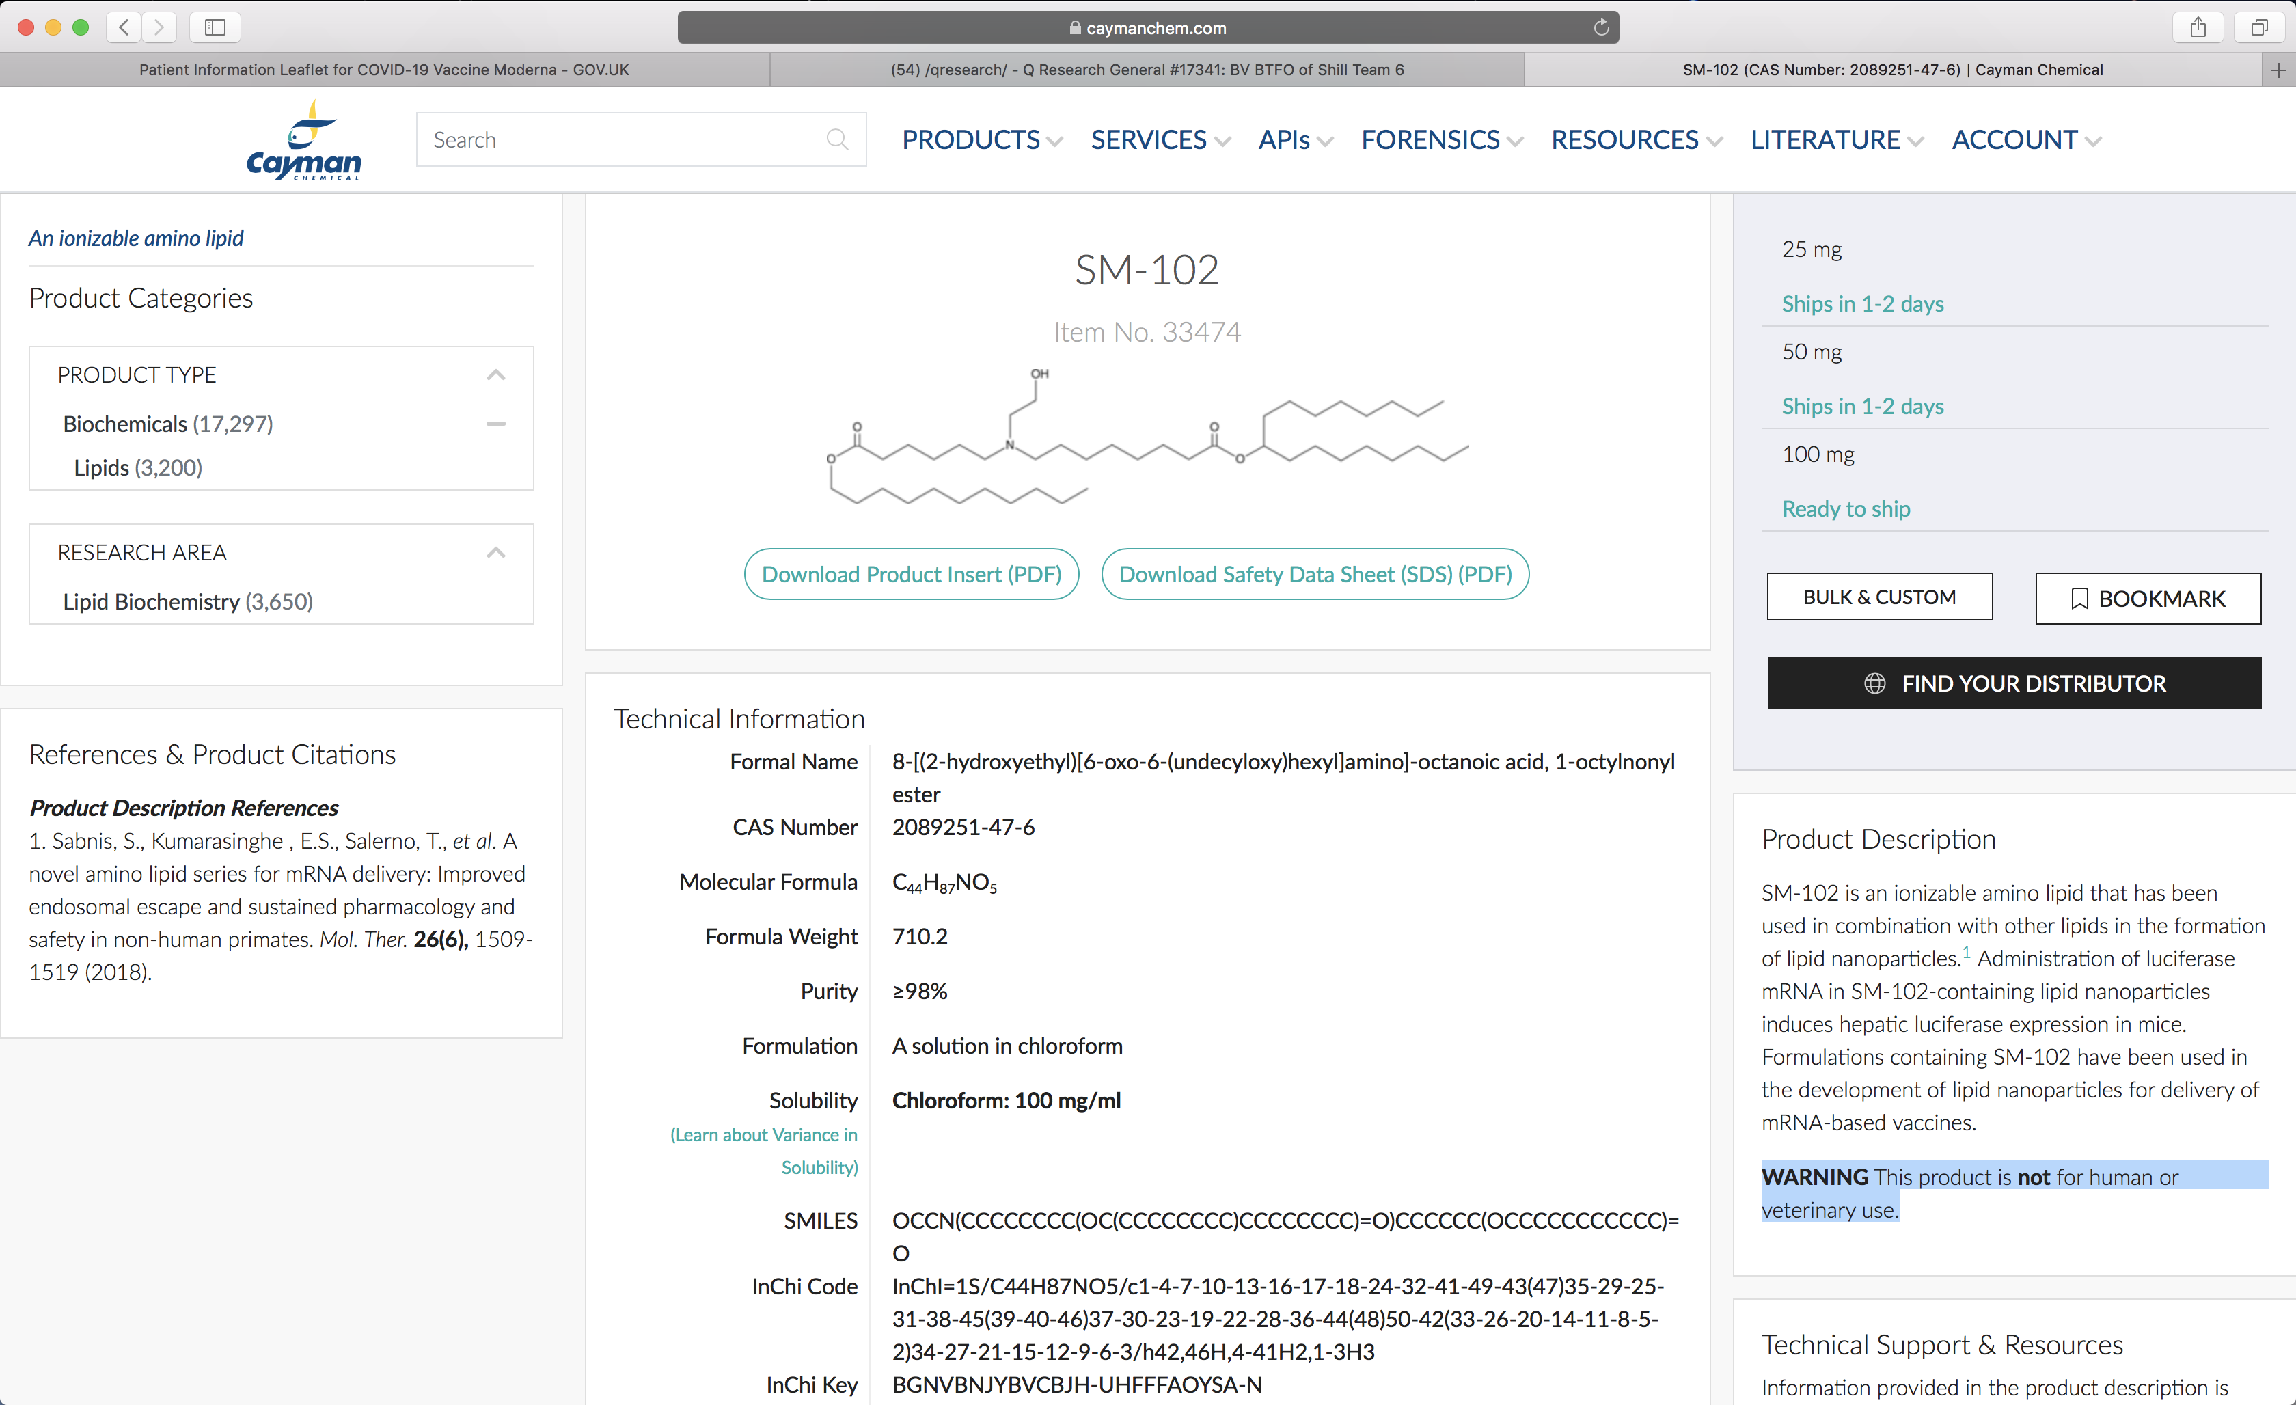Collapse the RESEARCH AREA section chevron
Screen dimensions: 2296x1405
click(x=495, y=552)
